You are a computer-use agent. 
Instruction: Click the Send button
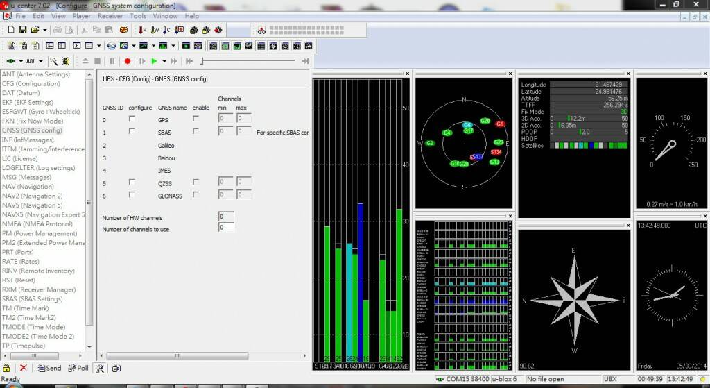49,368
